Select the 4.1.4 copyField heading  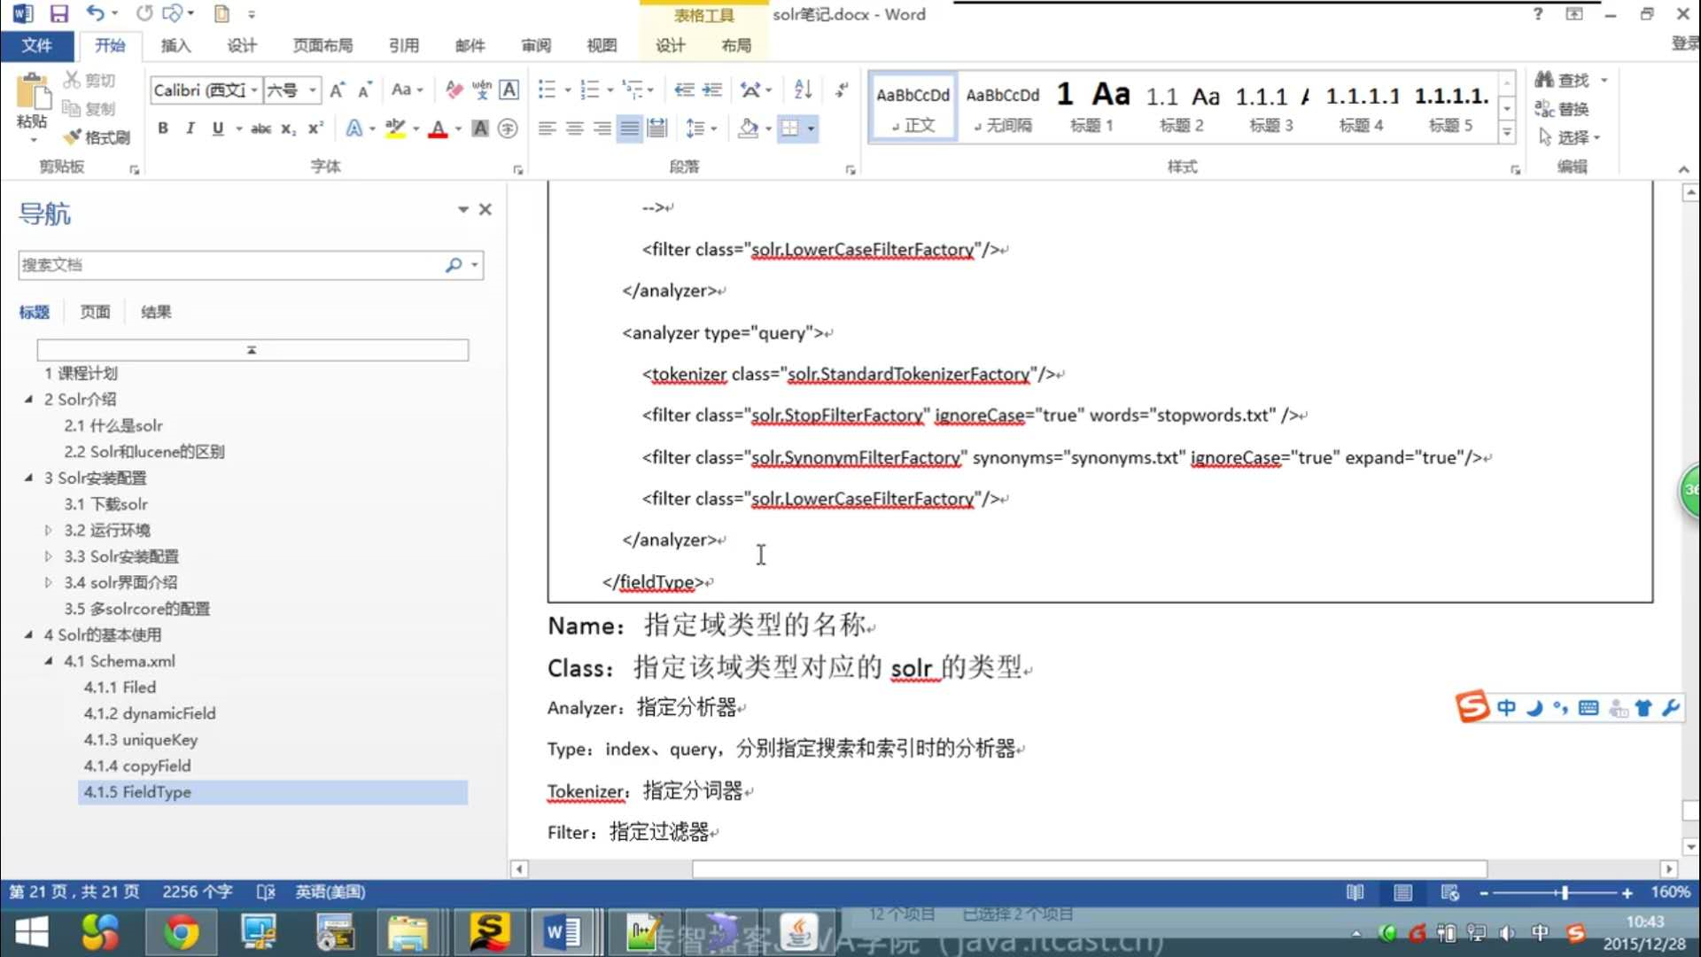[136, 766]
